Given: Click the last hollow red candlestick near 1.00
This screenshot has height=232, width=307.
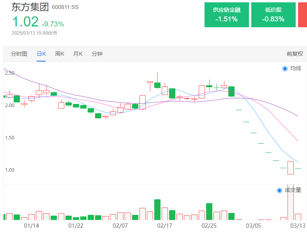Looking at the screenshot, I should [291, 168].
